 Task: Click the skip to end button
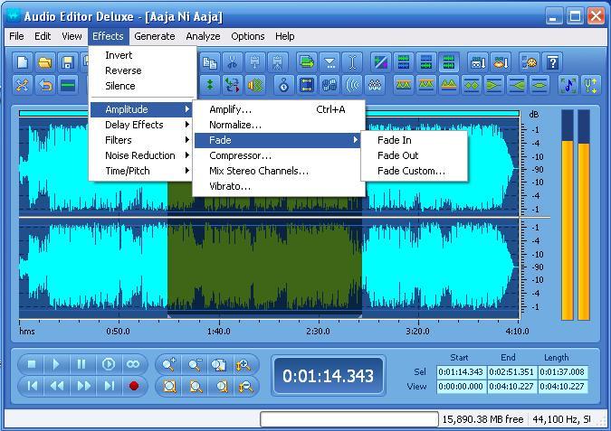[x=110, y=386]
